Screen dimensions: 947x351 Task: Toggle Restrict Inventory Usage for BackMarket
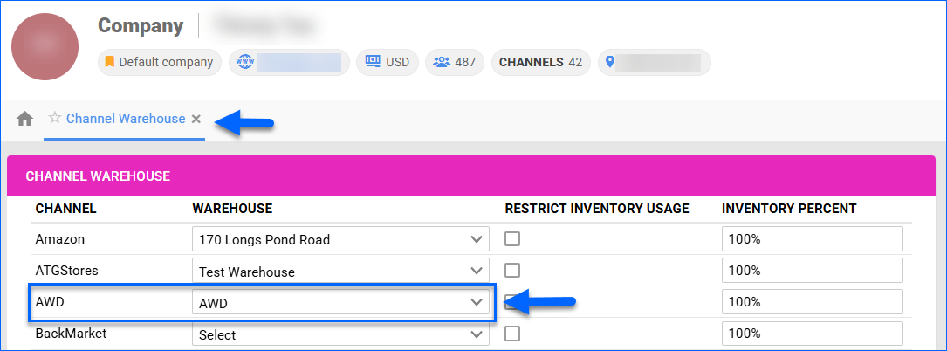pyautogui.click(x=512, y=334)
